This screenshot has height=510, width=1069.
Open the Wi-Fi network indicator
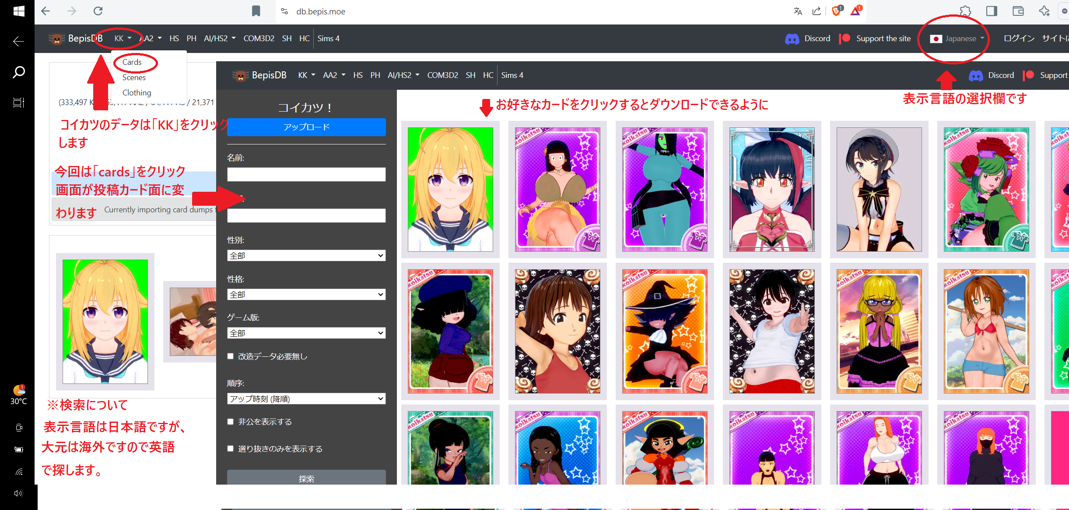pos(19,471)
